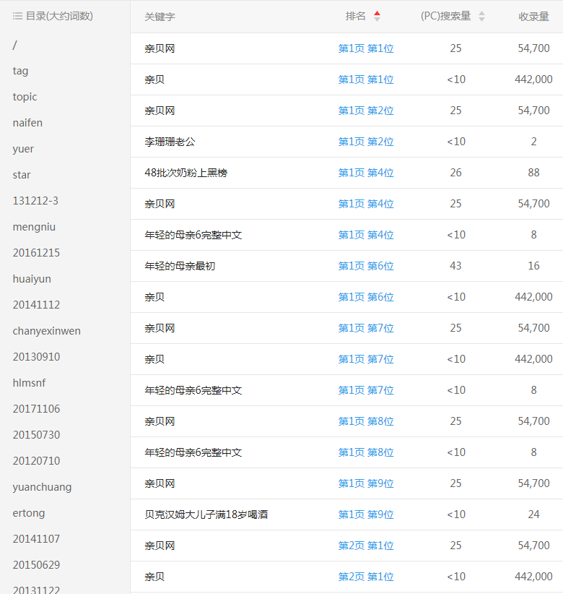Choose the "yuer" directory in the sidebar
Viewport: 563px width, 594px height.
pyautogui.click(x=23, y=149)
